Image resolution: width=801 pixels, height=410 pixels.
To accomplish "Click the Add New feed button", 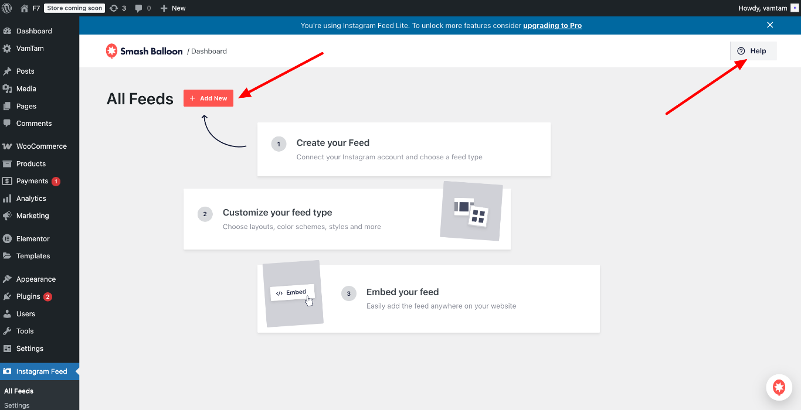I will coord(208,98).
